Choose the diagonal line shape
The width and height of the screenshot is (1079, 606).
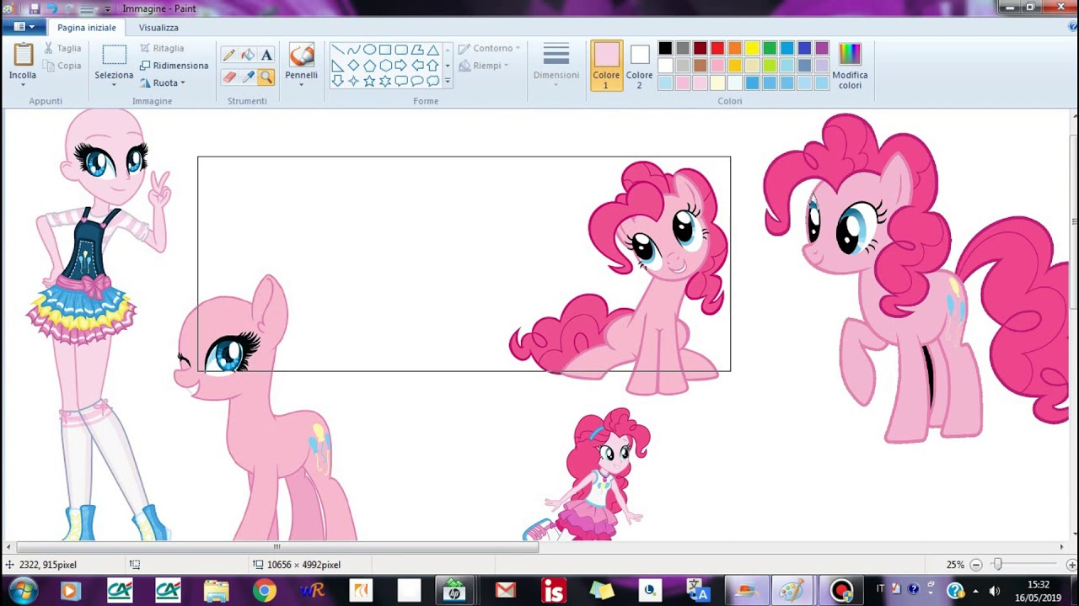click(x=337, y=50)
